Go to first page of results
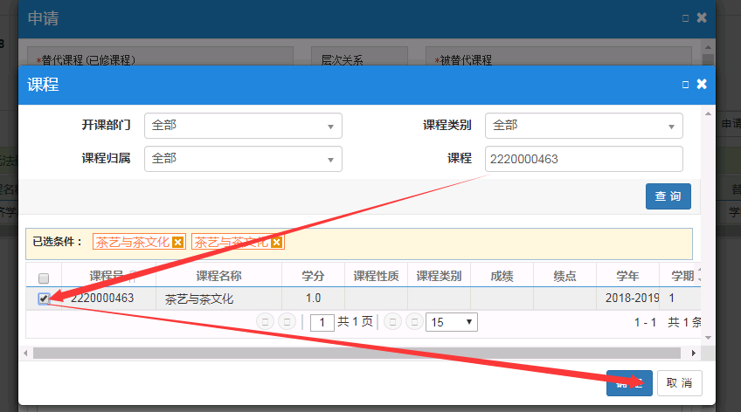 click(263, 322)
